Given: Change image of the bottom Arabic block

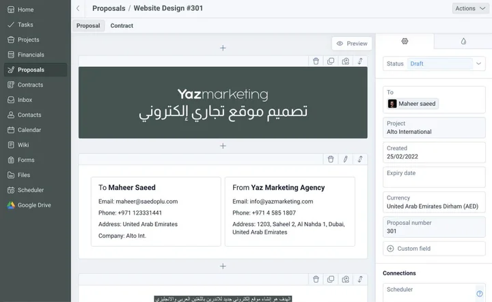Looking at the screenshot, I should (346, 279).
